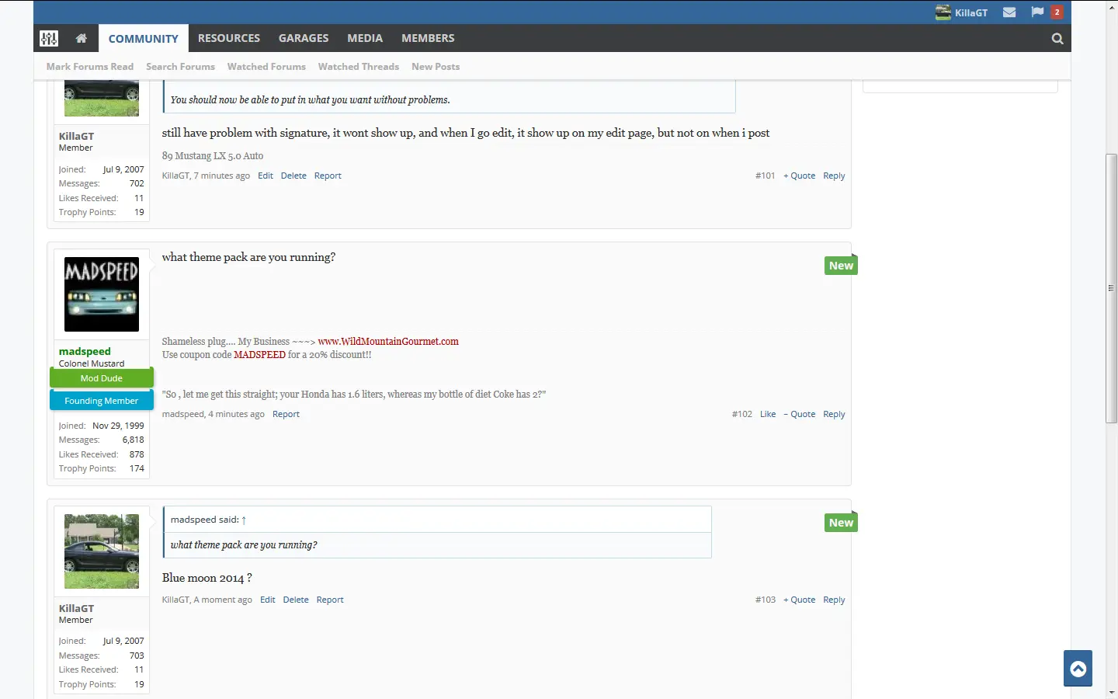Edit post #103
The width and height of the screenshot is (1118, 699).
coord(268,600)
